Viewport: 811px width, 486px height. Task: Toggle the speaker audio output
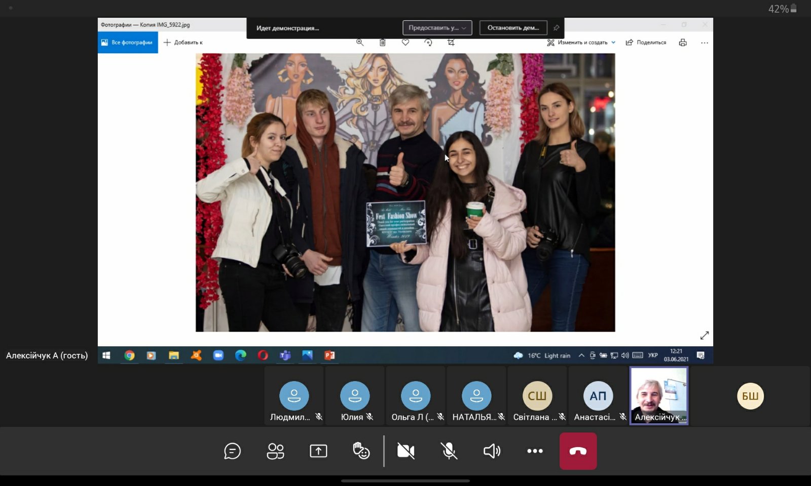pyautogui.click(x=492, y=451)
